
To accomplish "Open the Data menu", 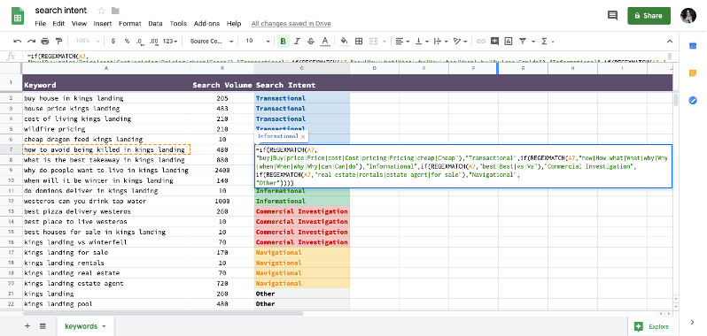I will tap(155, 23).
